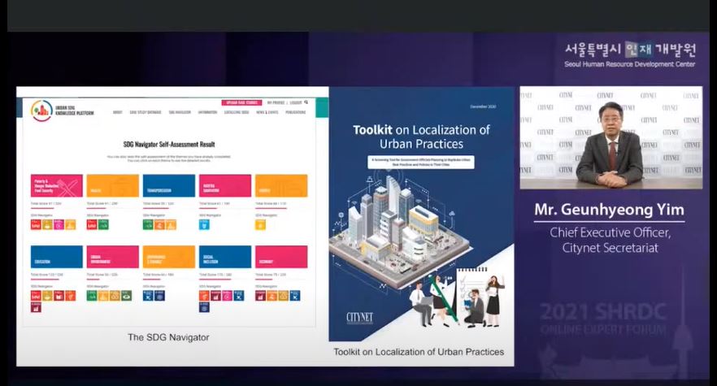Open the blue Education theme card
The height and width of the screenshot is (386, 717).
pos(57,257)
